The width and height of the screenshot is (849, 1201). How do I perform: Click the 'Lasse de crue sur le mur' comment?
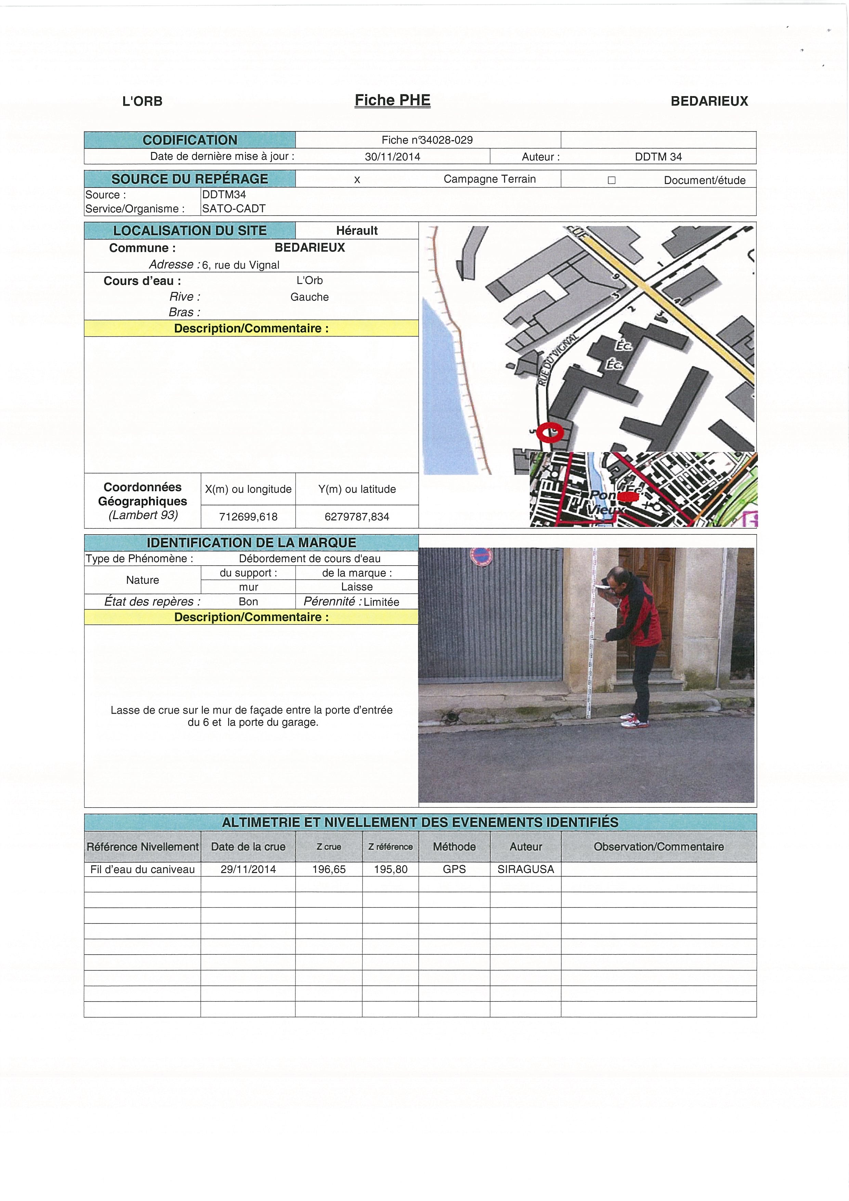(x=251, y=716)
